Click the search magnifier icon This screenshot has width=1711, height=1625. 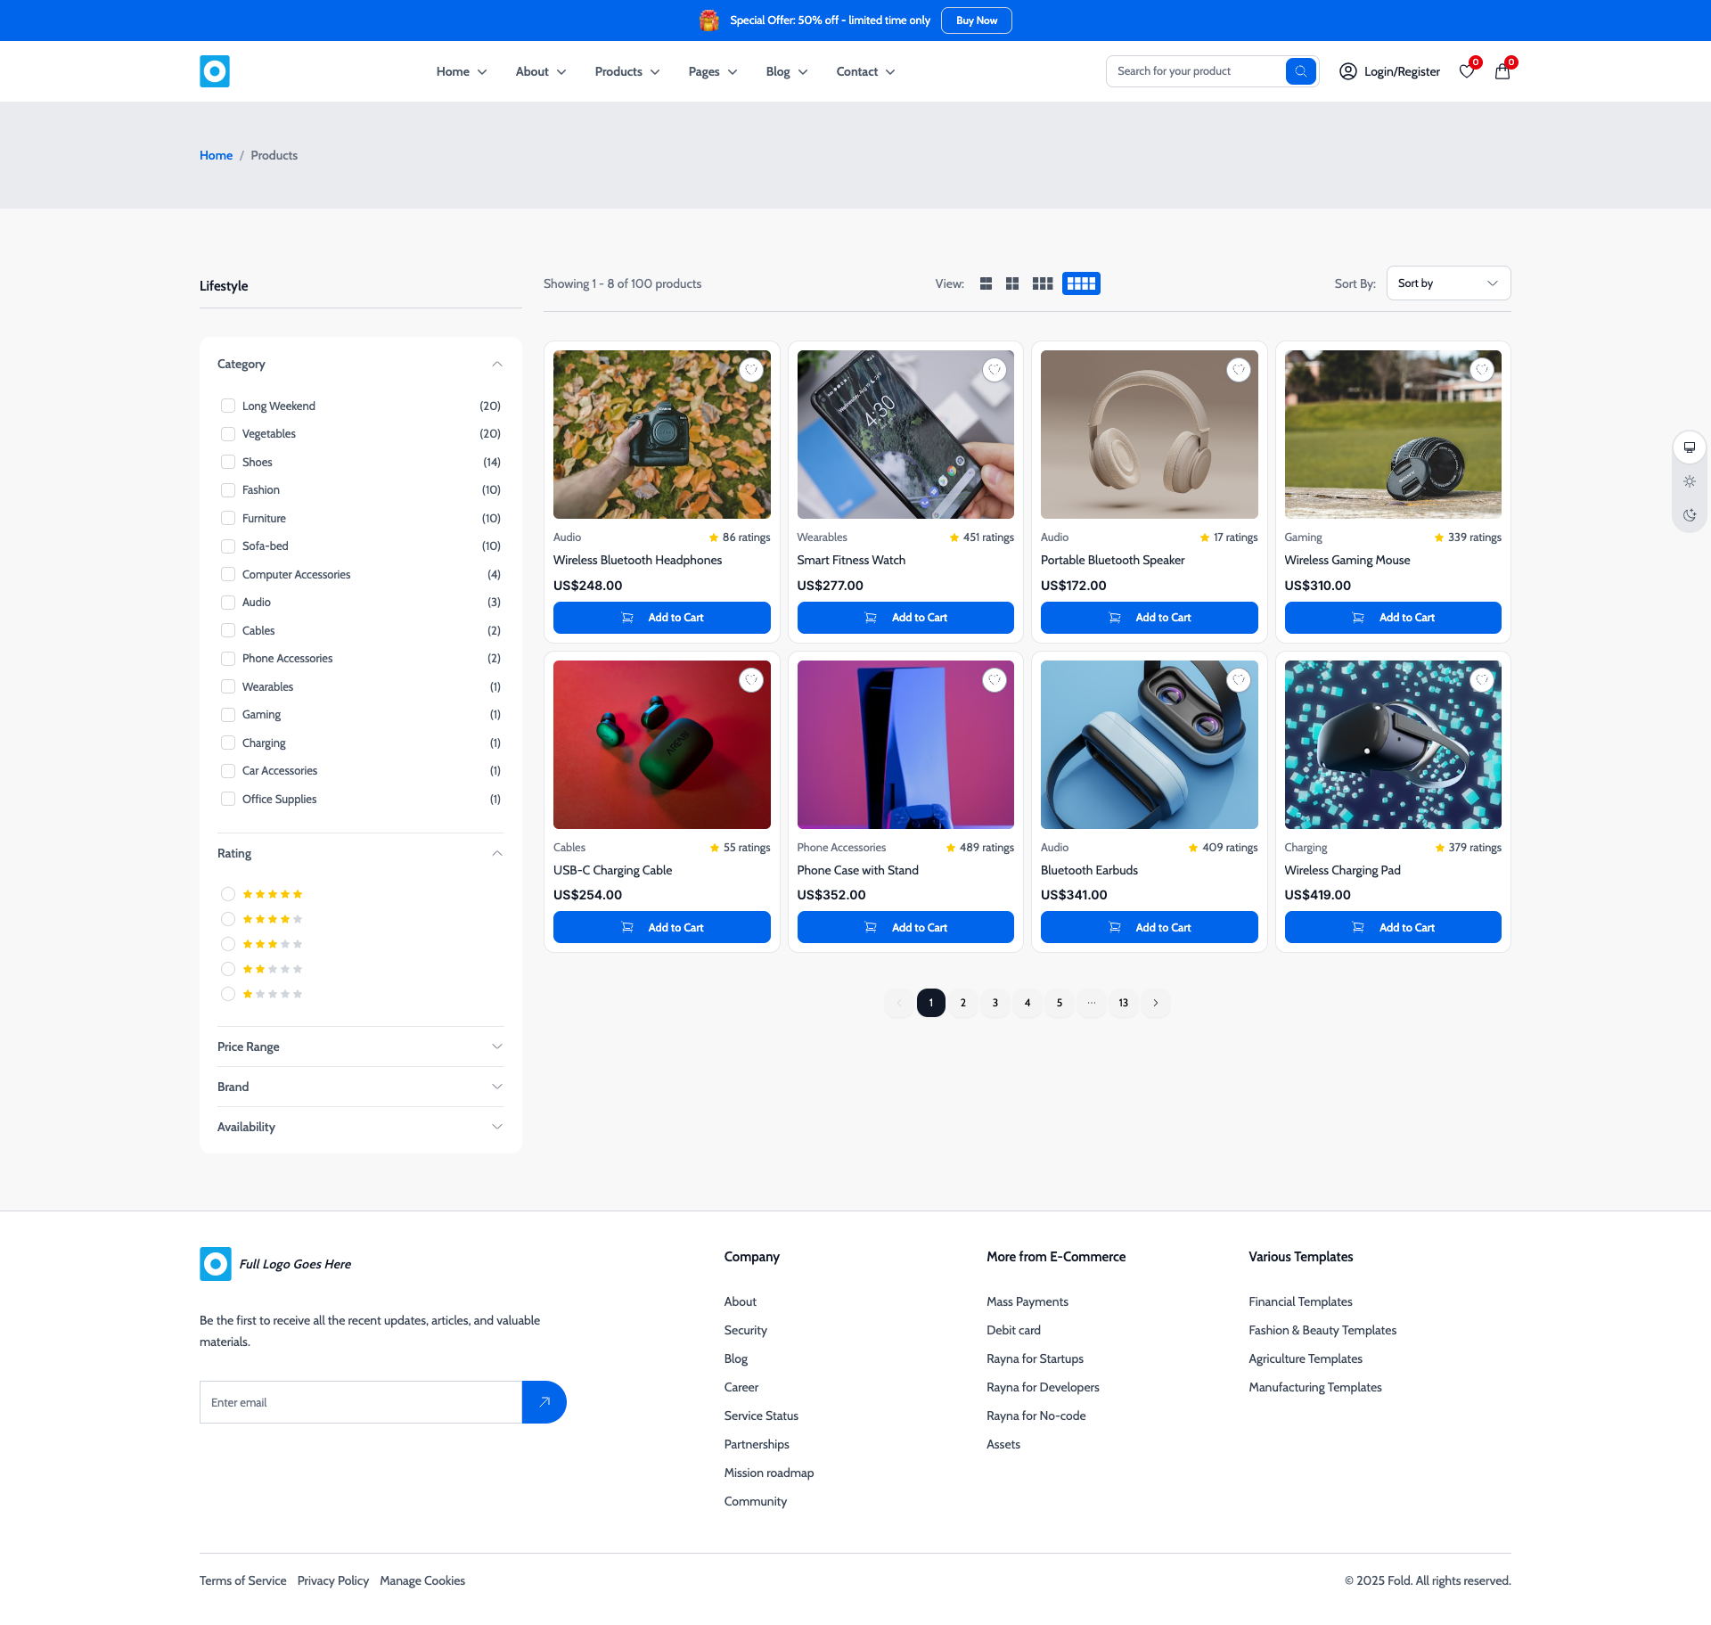click(1301, 71)
